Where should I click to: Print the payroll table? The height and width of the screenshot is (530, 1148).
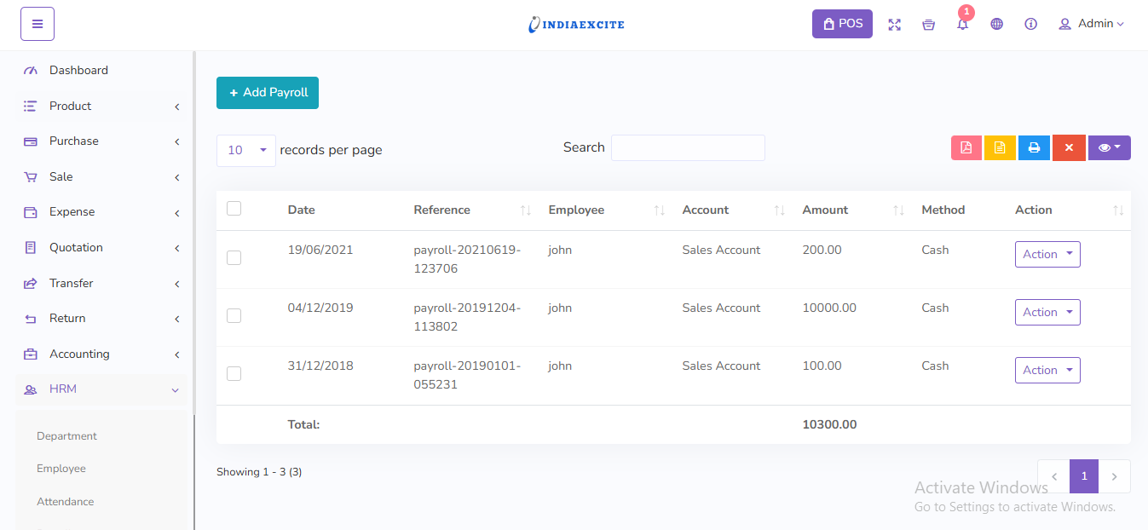tap(1034, 148)
